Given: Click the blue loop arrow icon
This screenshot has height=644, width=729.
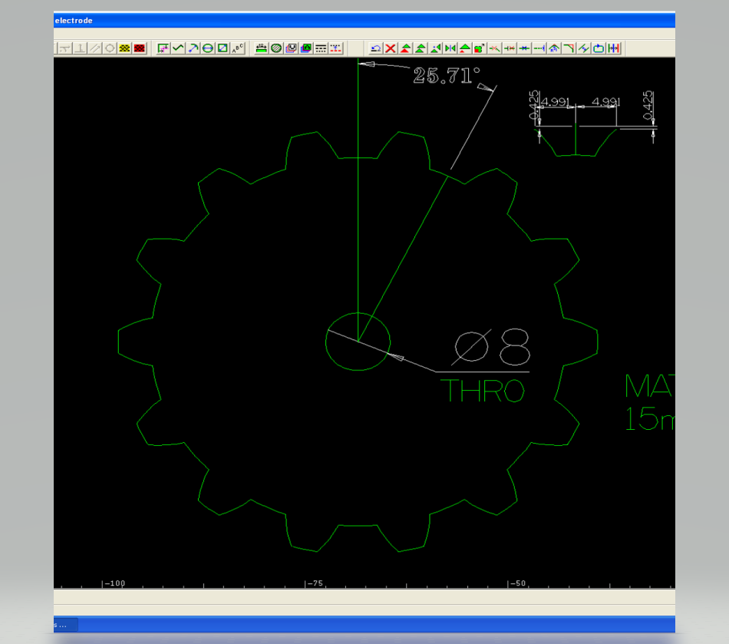Looking at the screenshot, I should click(599, 48).
